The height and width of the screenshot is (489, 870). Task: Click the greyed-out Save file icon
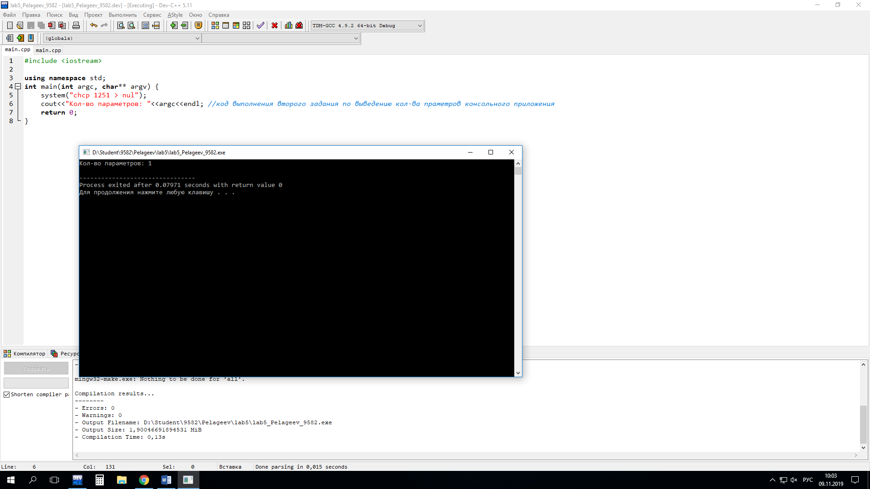click(x=31, y=26)
